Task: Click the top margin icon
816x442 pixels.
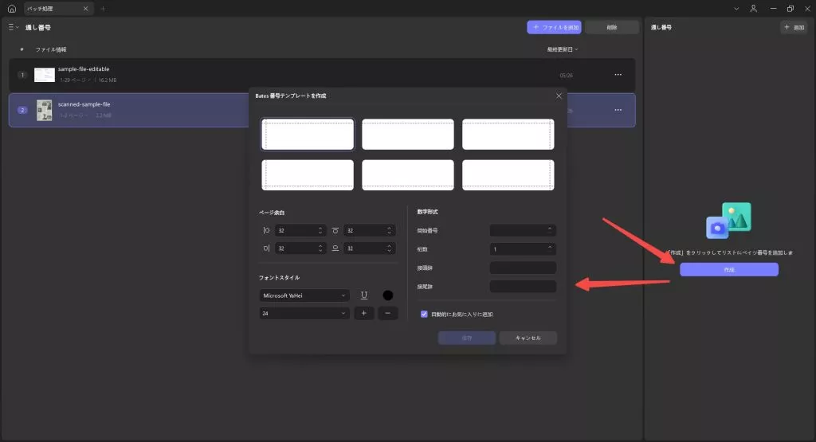Action: (335, 230)
